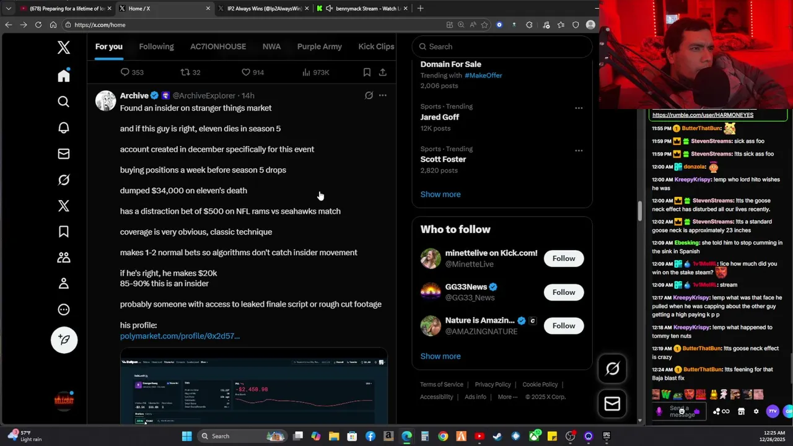Click the X search box
The width and height of the screenshot is (793, 446).
pos(502,46)
